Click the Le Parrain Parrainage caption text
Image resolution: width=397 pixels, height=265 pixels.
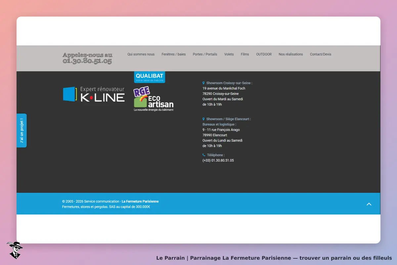(x=274, y=258)
